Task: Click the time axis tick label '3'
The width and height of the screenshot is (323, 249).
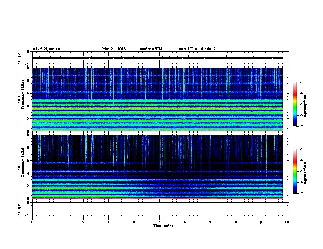Action: [108, 222]
